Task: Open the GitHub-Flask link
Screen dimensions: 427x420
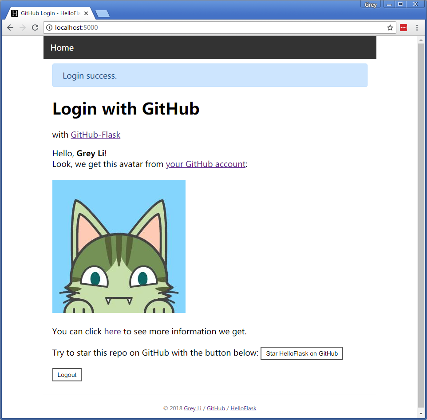Action: pos(95,135)
